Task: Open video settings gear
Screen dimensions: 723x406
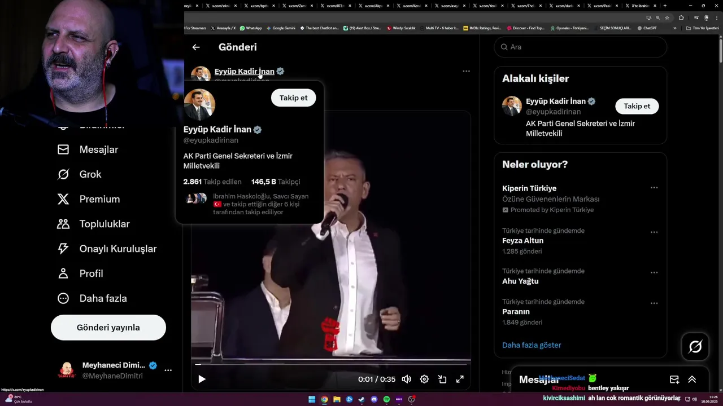Action: (x=424, y=379)
